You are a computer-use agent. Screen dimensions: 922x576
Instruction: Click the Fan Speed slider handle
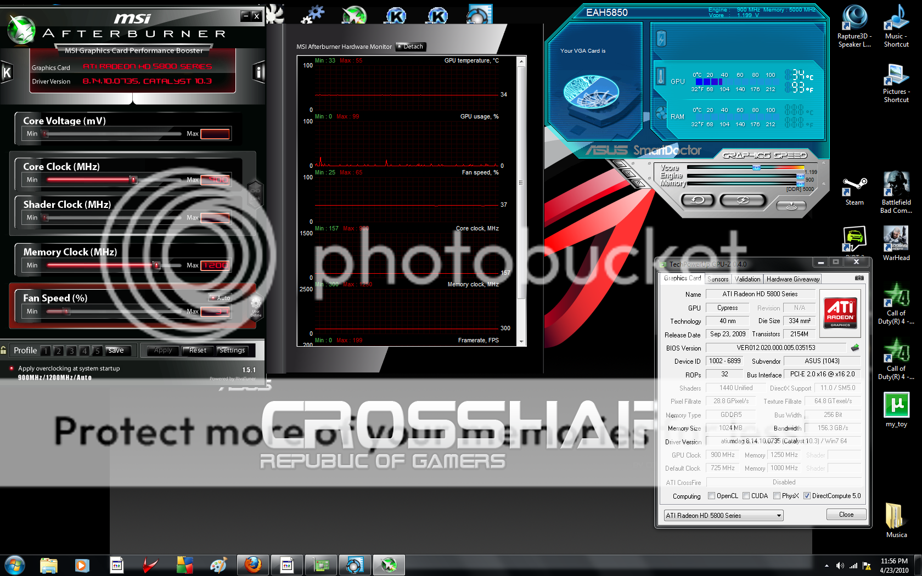click(66, 311)
